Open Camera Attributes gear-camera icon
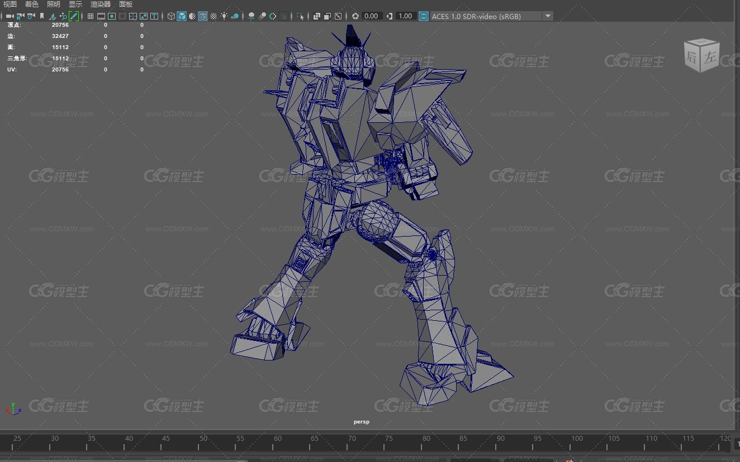The width and height of the screenshot is (740, 462). (x=31, y=16)
